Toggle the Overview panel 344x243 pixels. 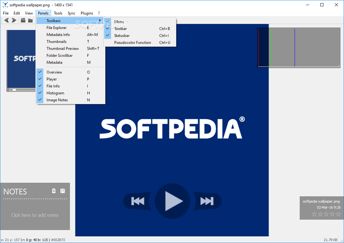tap(71, 72)
